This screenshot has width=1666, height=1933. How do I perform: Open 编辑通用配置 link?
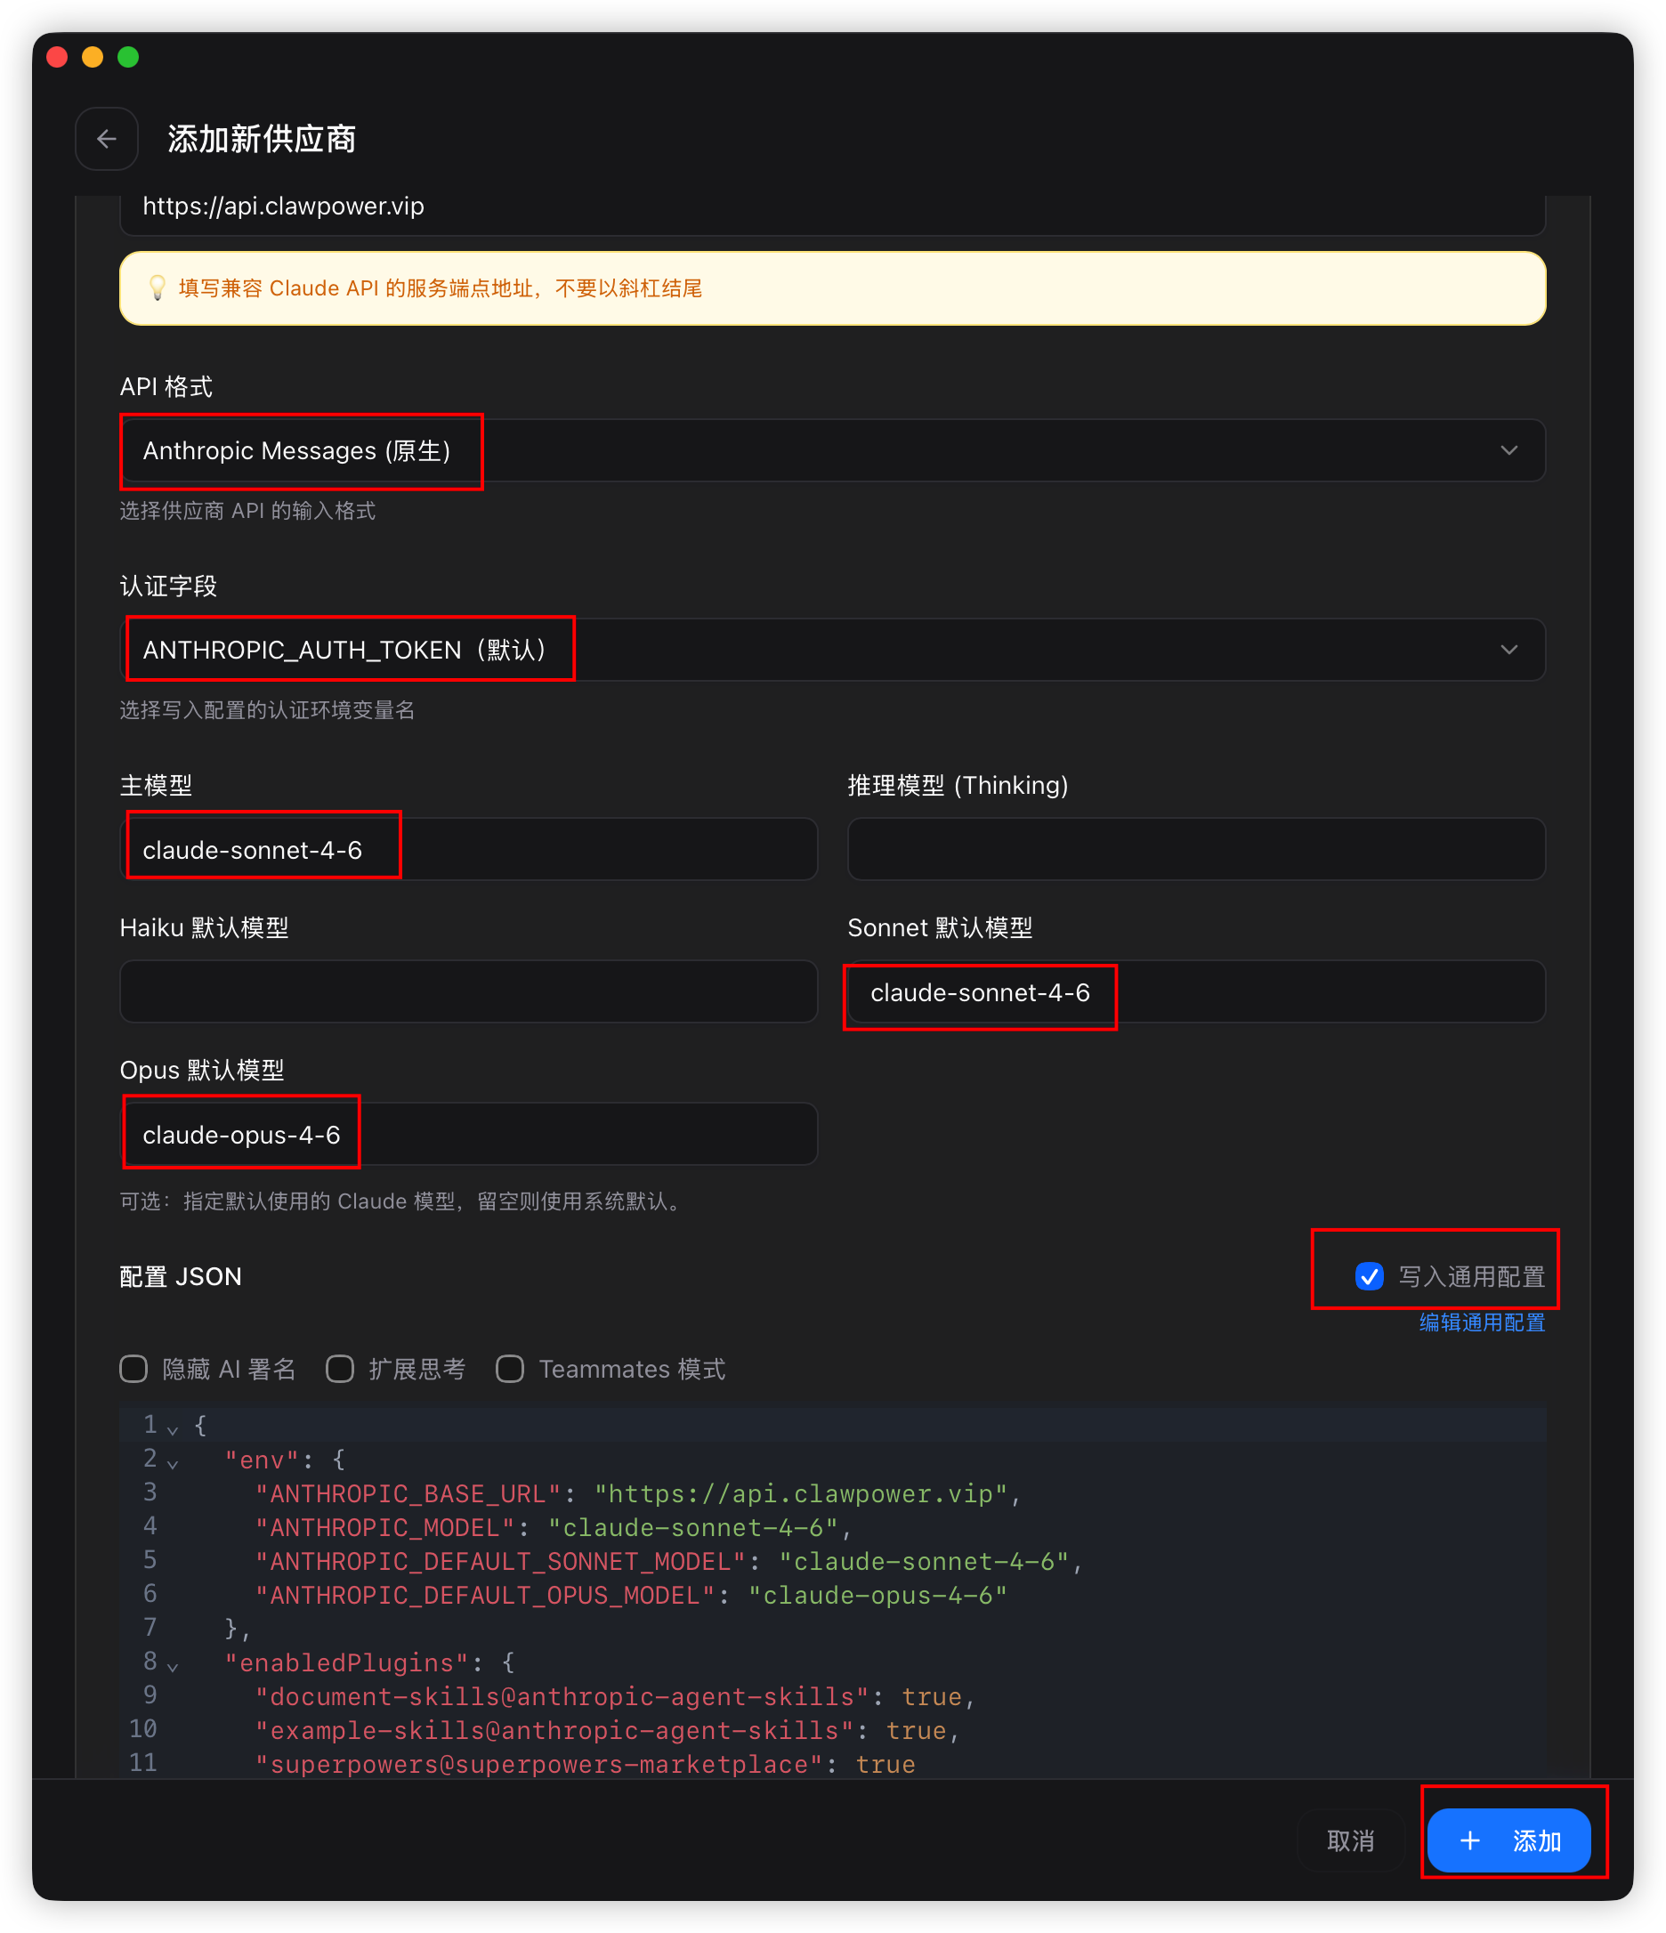pyautogui.click(x=1481, y=1322)
